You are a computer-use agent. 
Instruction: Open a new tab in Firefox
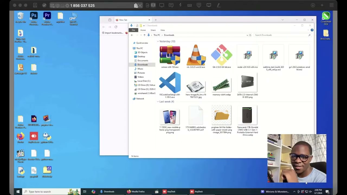coord(156,20)
